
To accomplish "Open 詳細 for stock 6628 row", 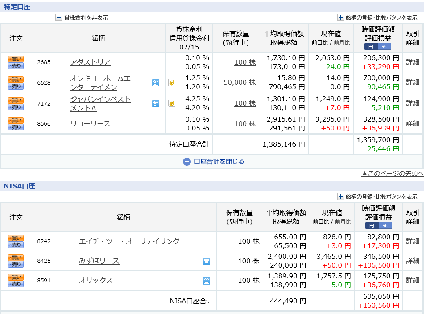I will (x=413, y=82).
